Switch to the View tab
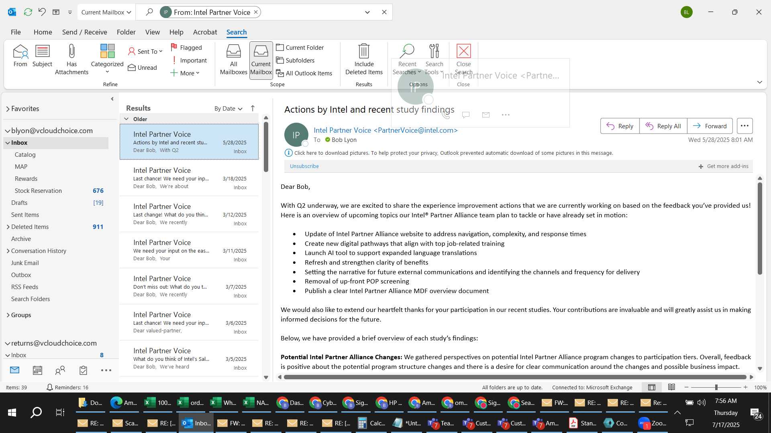Screen dimensions: 771x433 pos(152,32)
